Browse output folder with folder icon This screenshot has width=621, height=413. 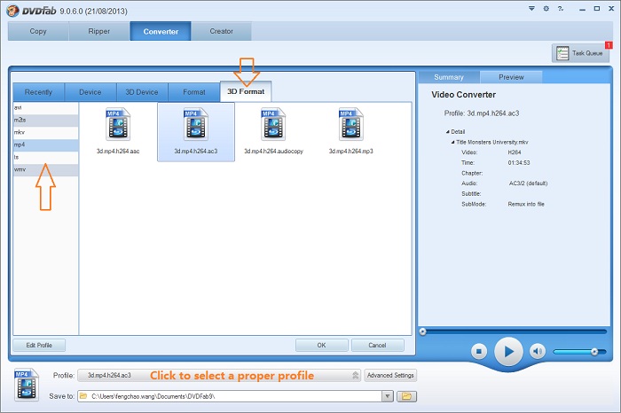pos(406,396)
